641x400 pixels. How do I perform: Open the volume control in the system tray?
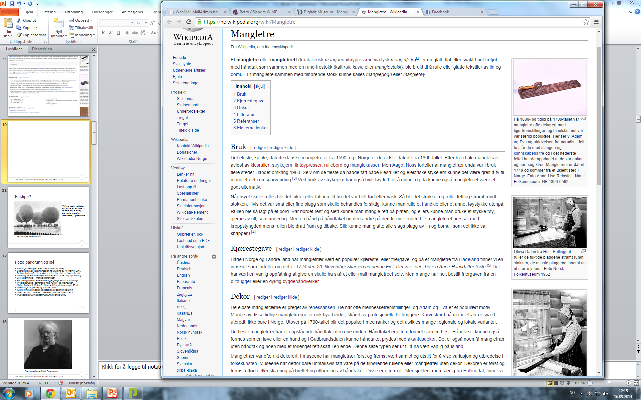point(605,394)
